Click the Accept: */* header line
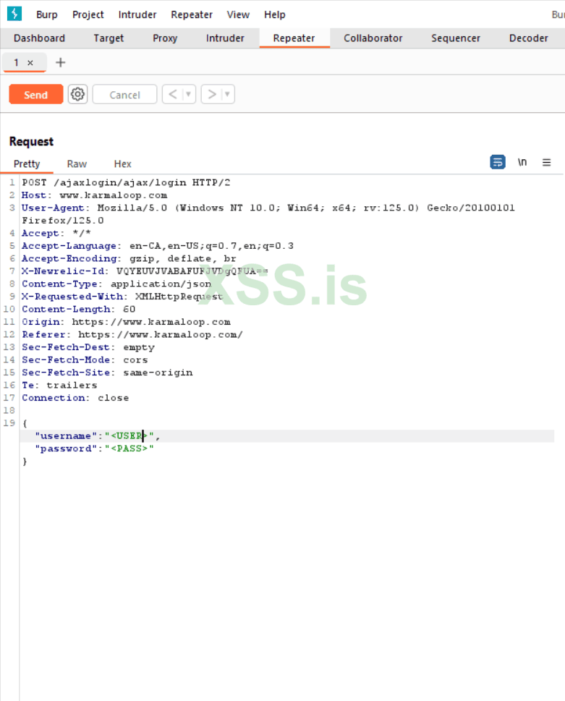 [x=56, y=233]
